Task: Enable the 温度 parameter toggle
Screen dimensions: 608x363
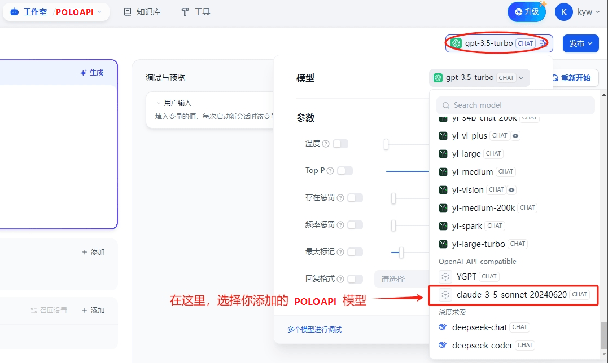Action: point(341,143)
